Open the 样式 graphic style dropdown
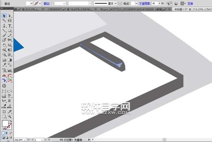Viewport: 212px width, 142px height. coord(136,4)
